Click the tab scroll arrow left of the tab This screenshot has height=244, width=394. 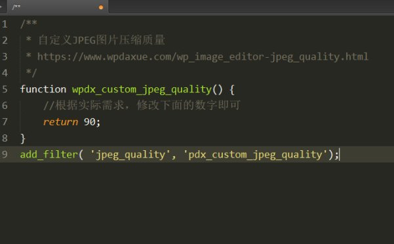click(1, 7)
